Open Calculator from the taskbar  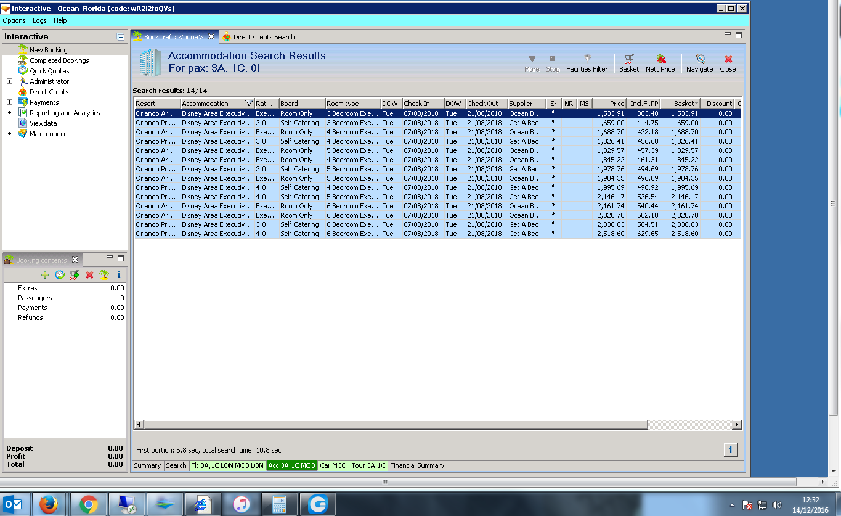280,505
